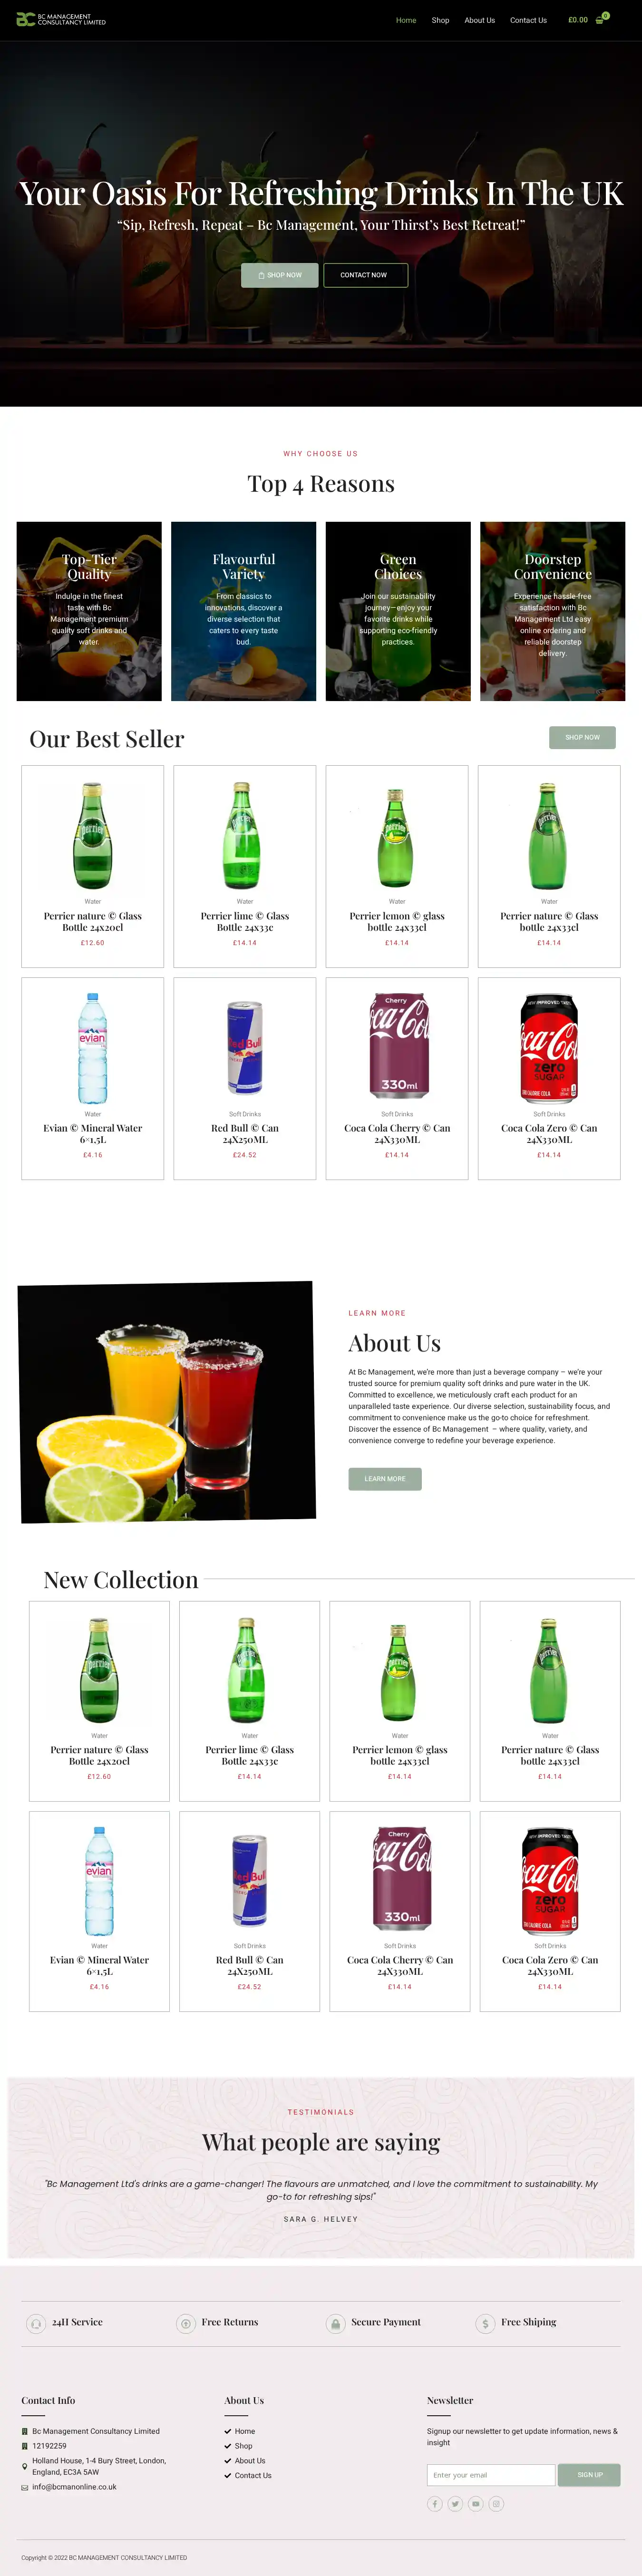Open the Instagram social icon in footer
The width and height of the screenshot is (642, 2576).
496,2503
